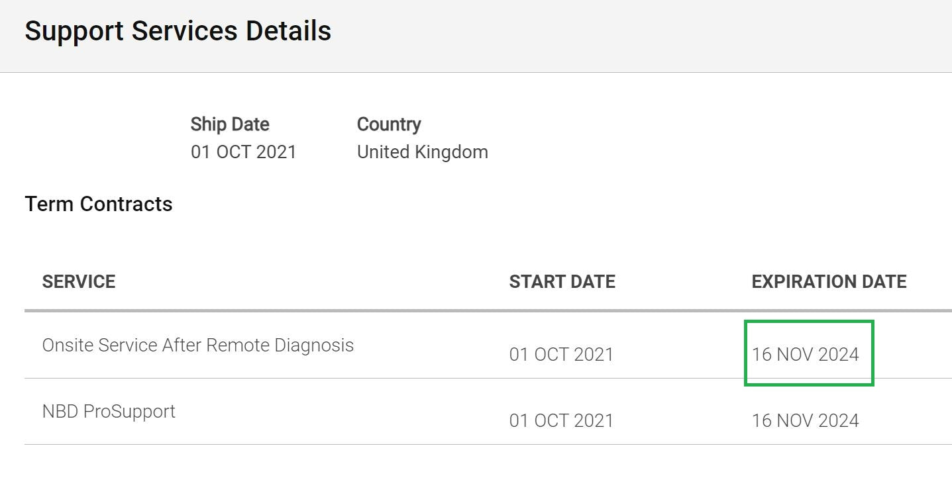Select Onsite Service After Remote Diagnosis entry
This screenshot has width=952, height=503.
[x=198, y=345]
